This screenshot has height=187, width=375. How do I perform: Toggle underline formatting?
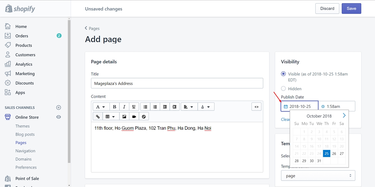pos(134,107)
